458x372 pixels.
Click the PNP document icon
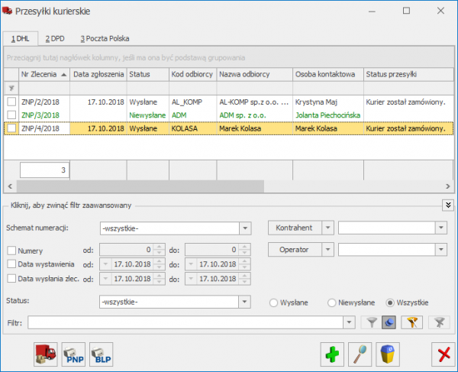click(x=73, y=354)
